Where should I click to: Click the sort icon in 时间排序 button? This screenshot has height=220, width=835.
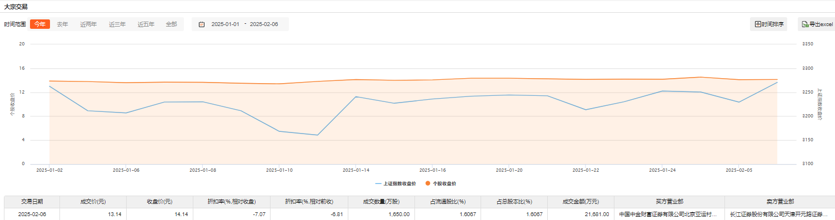tap(758, 24)
